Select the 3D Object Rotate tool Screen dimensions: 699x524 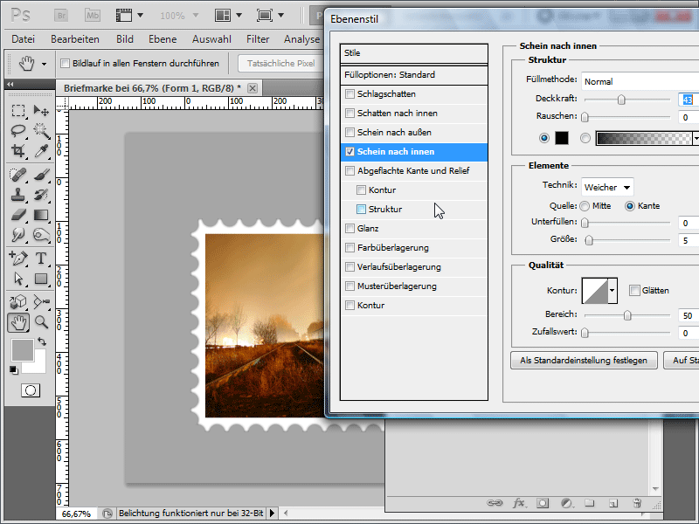coord(17,302)
